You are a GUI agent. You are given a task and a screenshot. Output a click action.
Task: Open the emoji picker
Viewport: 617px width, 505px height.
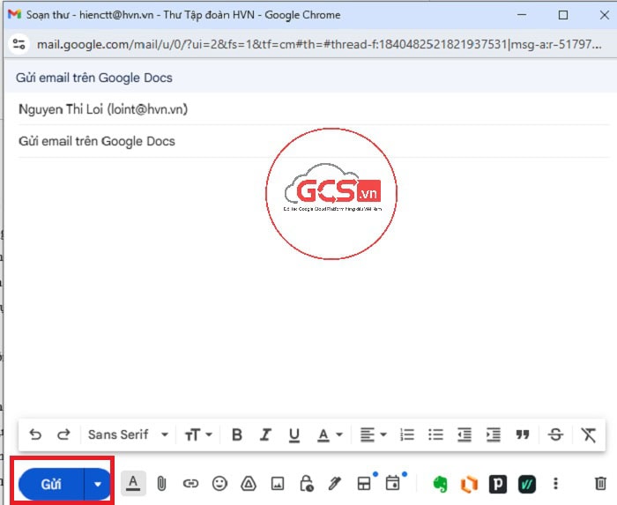coord(219,483)
